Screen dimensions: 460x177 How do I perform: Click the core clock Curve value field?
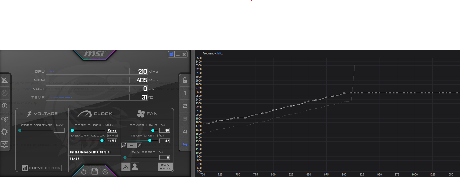tap(112, 130)
